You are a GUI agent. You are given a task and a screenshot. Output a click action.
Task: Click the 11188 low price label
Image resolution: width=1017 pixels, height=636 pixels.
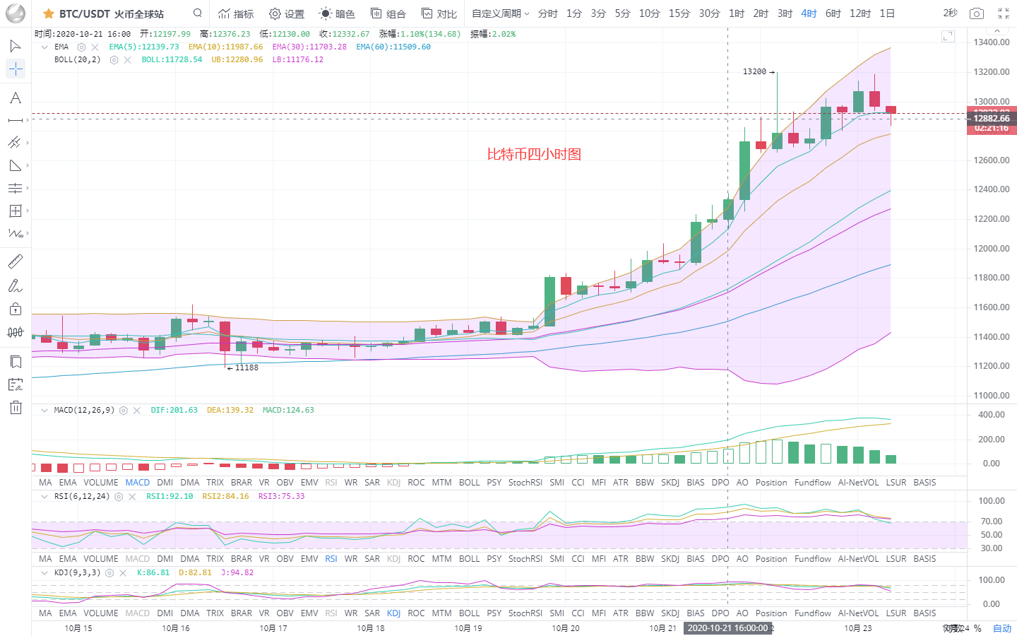click(246, 368)
